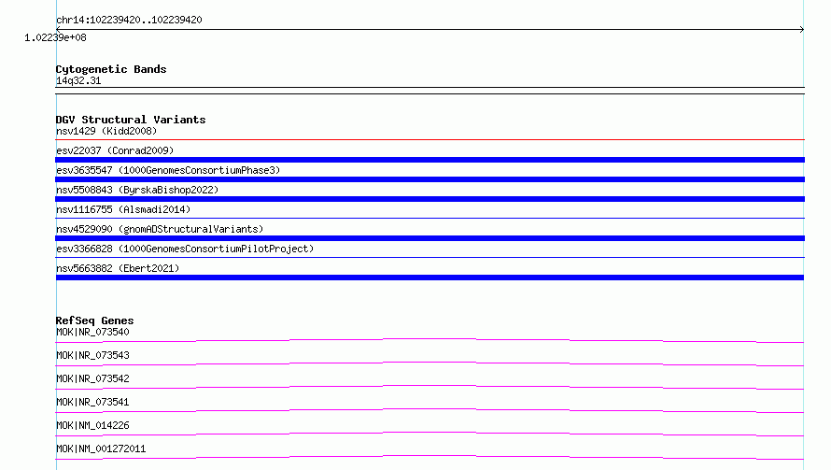Click the coordinate ruler's right arrowhead
Viewport: 831px width, 470px height.
[802, 29]
